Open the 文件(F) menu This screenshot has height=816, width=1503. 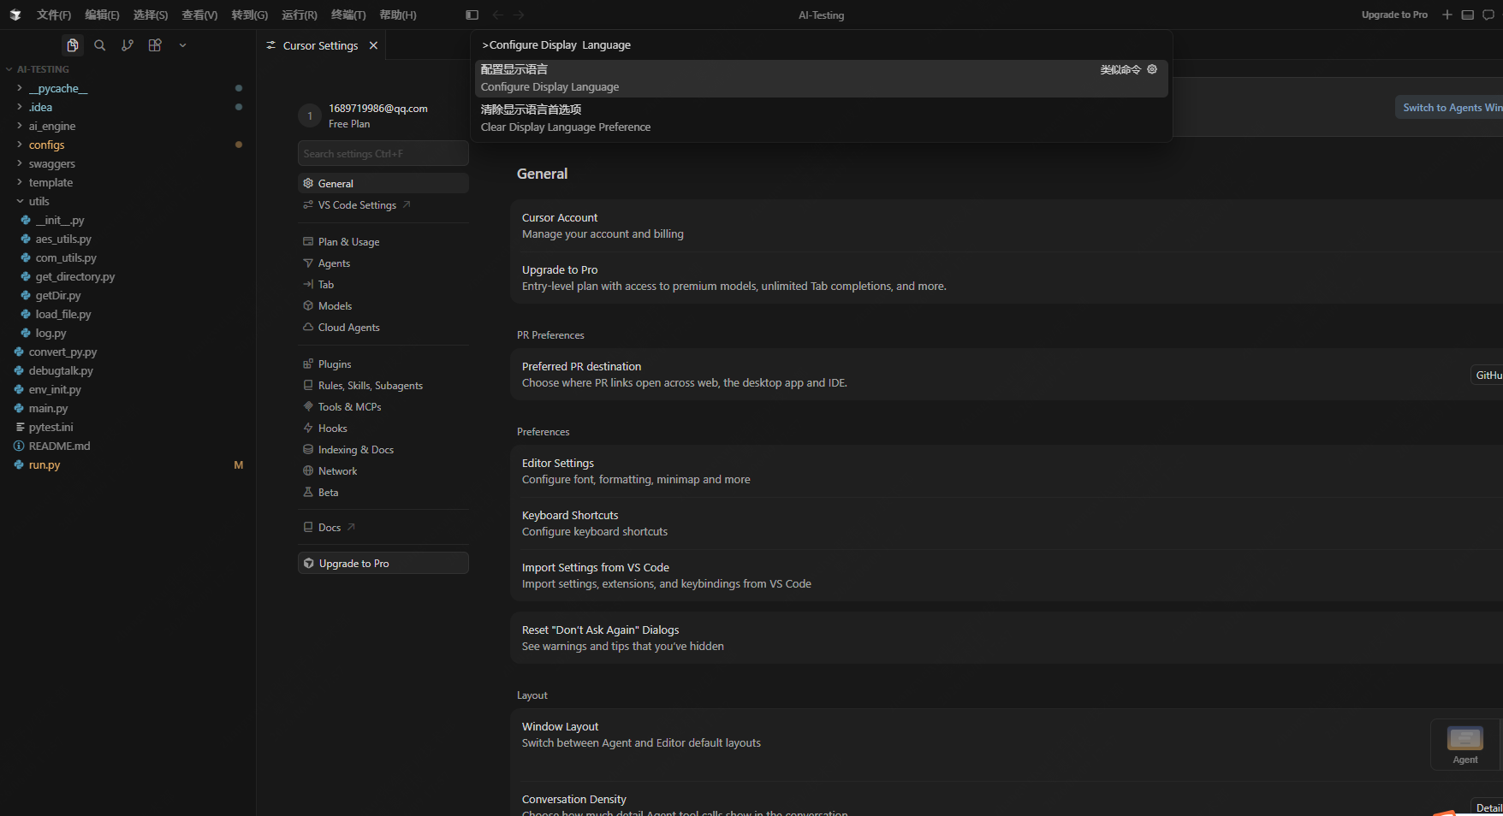54,15
